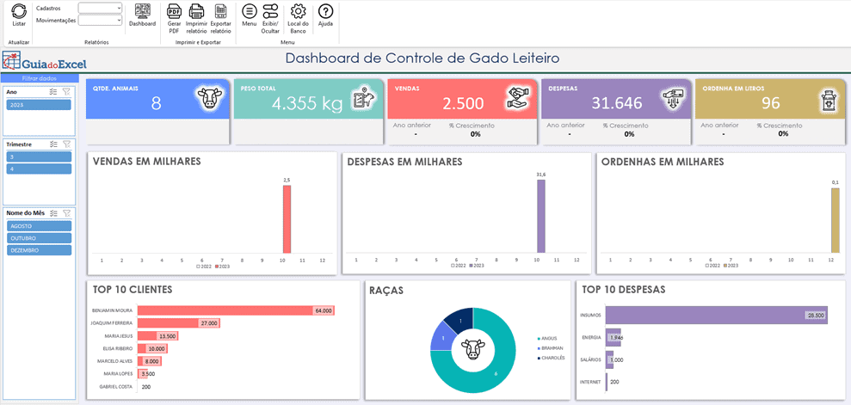Click the Vendas value 2.500
The height and width of the screenshot is (405, 851).
click(463, 103)
